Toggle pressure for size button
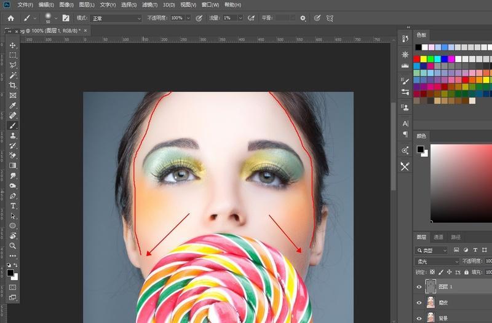This screenshot has height=323, width=492. pos(317,18)
